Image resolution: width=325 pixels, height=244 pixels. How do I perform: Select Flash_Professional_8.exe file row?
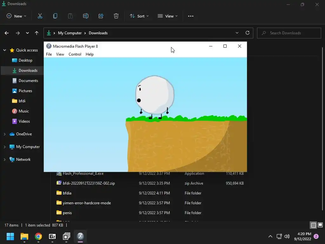pyautogui.click(x=150, y=174)
